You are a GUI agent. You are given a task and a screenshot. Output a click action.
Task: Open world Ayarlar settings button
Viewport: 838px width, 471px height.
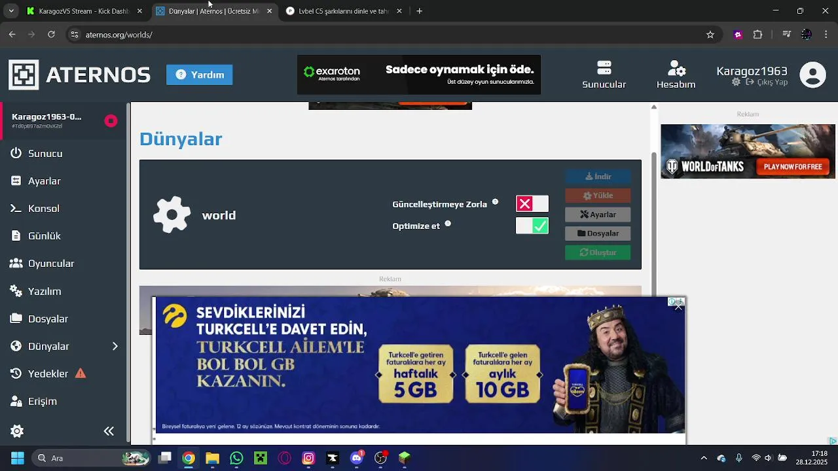(x=598, y=215)
